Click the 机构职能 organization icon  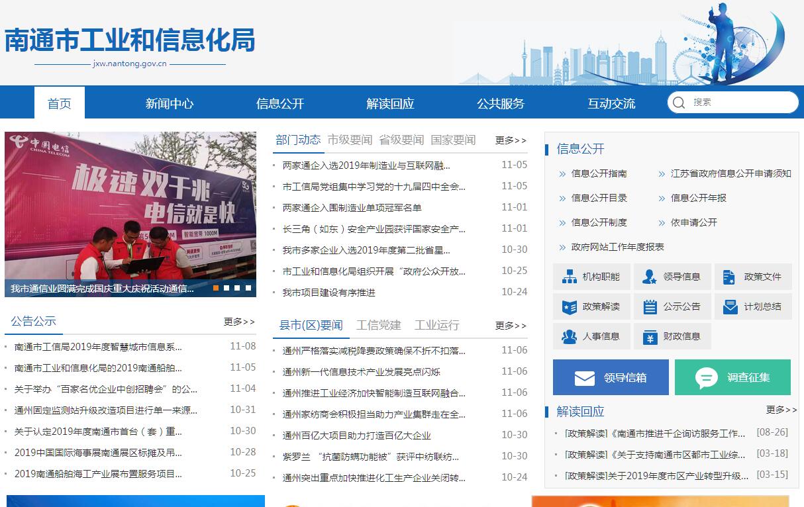point(570,277)
